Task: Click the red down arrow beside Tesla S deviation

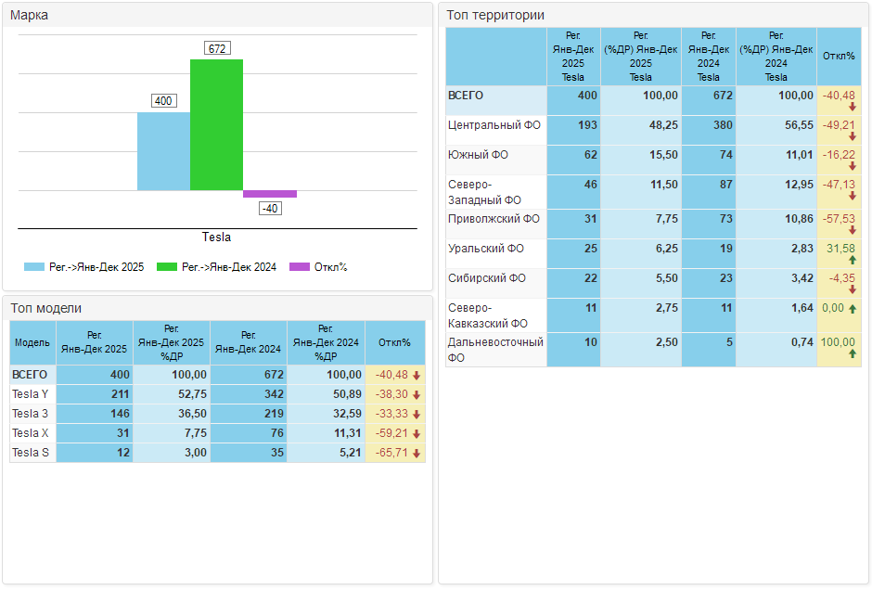Action: [417, 453]
